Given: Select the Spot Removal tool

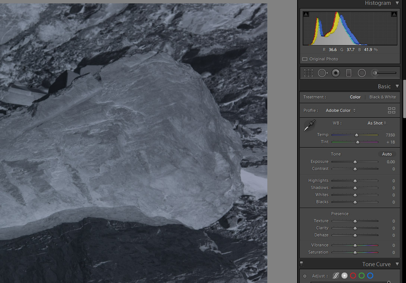Looking at the screenshot, I should [x=322, y=73].
